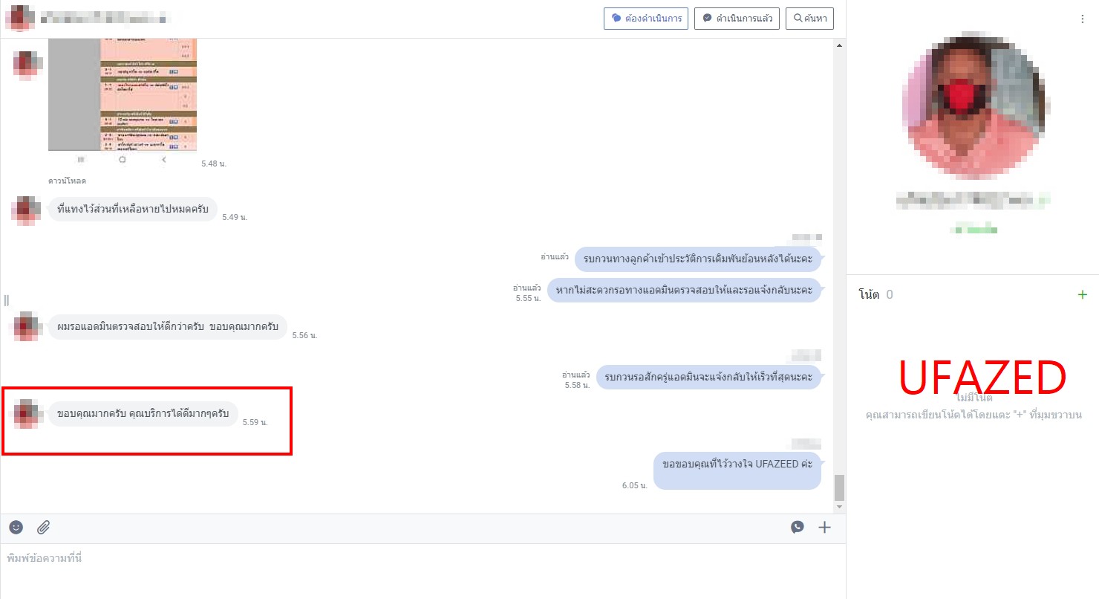Open saved replies chat bubble icon

tap(797, 527)
